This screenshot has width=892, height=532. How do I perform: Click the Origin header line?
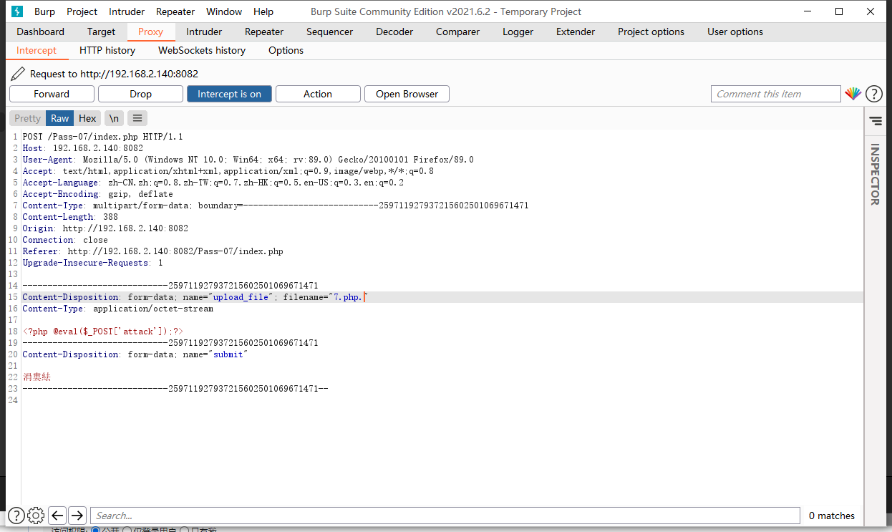tap(105, 228)
